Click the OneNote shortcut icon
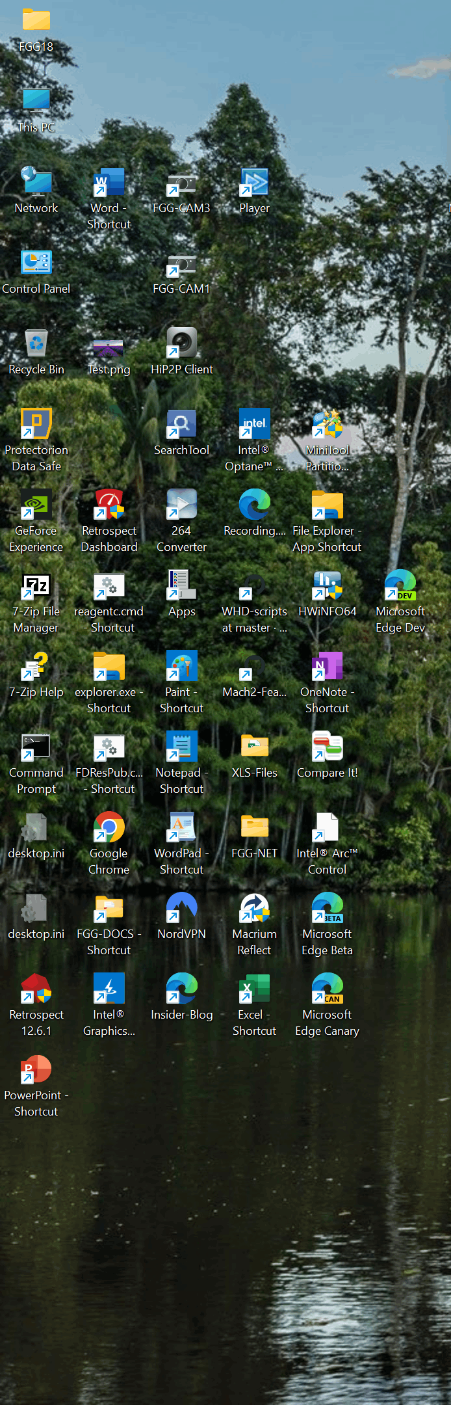 click(x=328, y=665)
